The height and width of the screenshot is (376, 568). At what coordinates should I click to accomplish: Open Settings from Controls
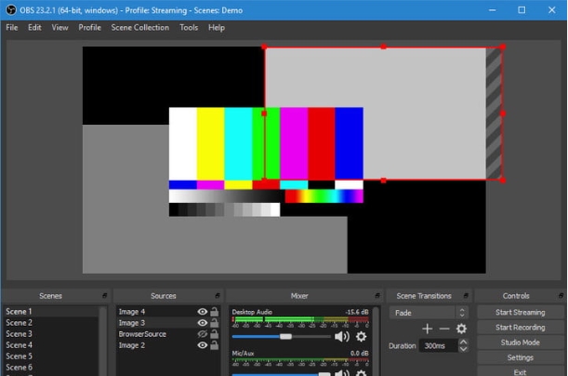pos(521,357)
